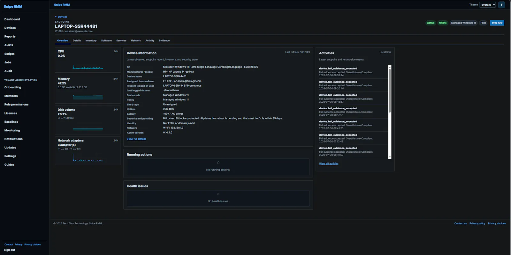Click the Activities scrollbar thumb
Screen dimensions: 511x255
[390, 91]
